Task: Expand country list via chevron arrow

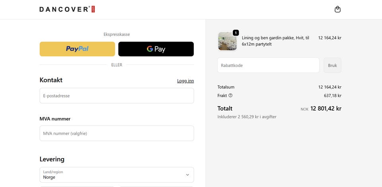Action: (187, 175)
